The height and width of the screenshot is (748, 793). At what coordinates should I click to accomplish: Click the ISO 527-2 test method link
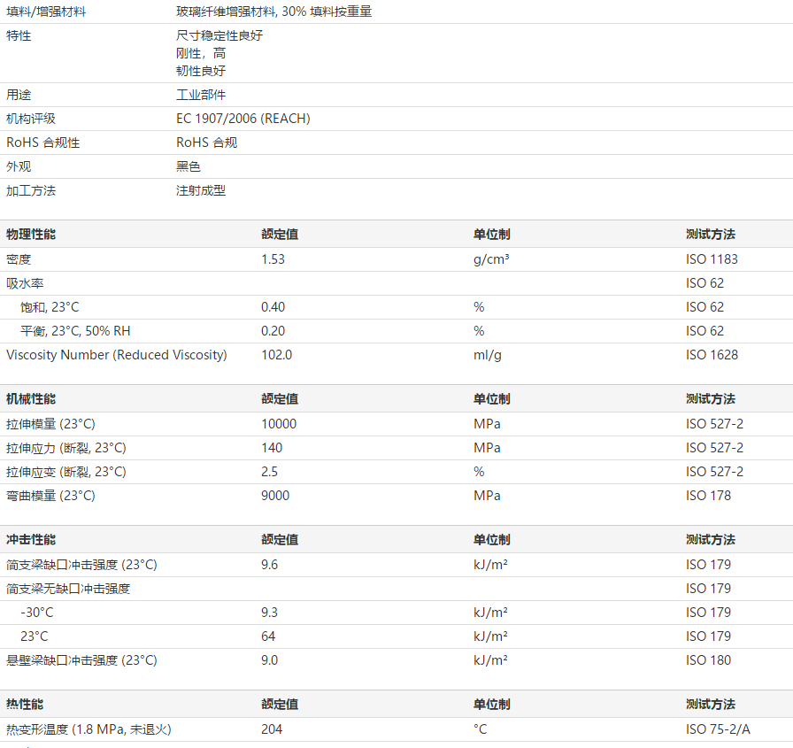pos(715,423)
